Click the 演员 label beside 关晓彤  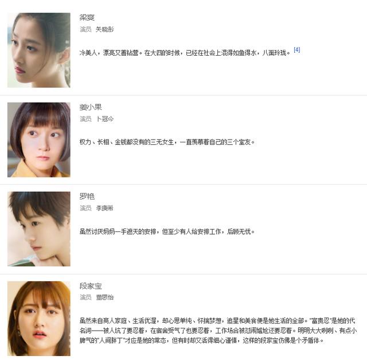tap(85, 29)
